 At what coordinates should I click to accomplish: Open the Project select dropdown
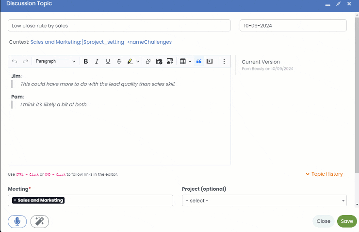pos(264,200)
